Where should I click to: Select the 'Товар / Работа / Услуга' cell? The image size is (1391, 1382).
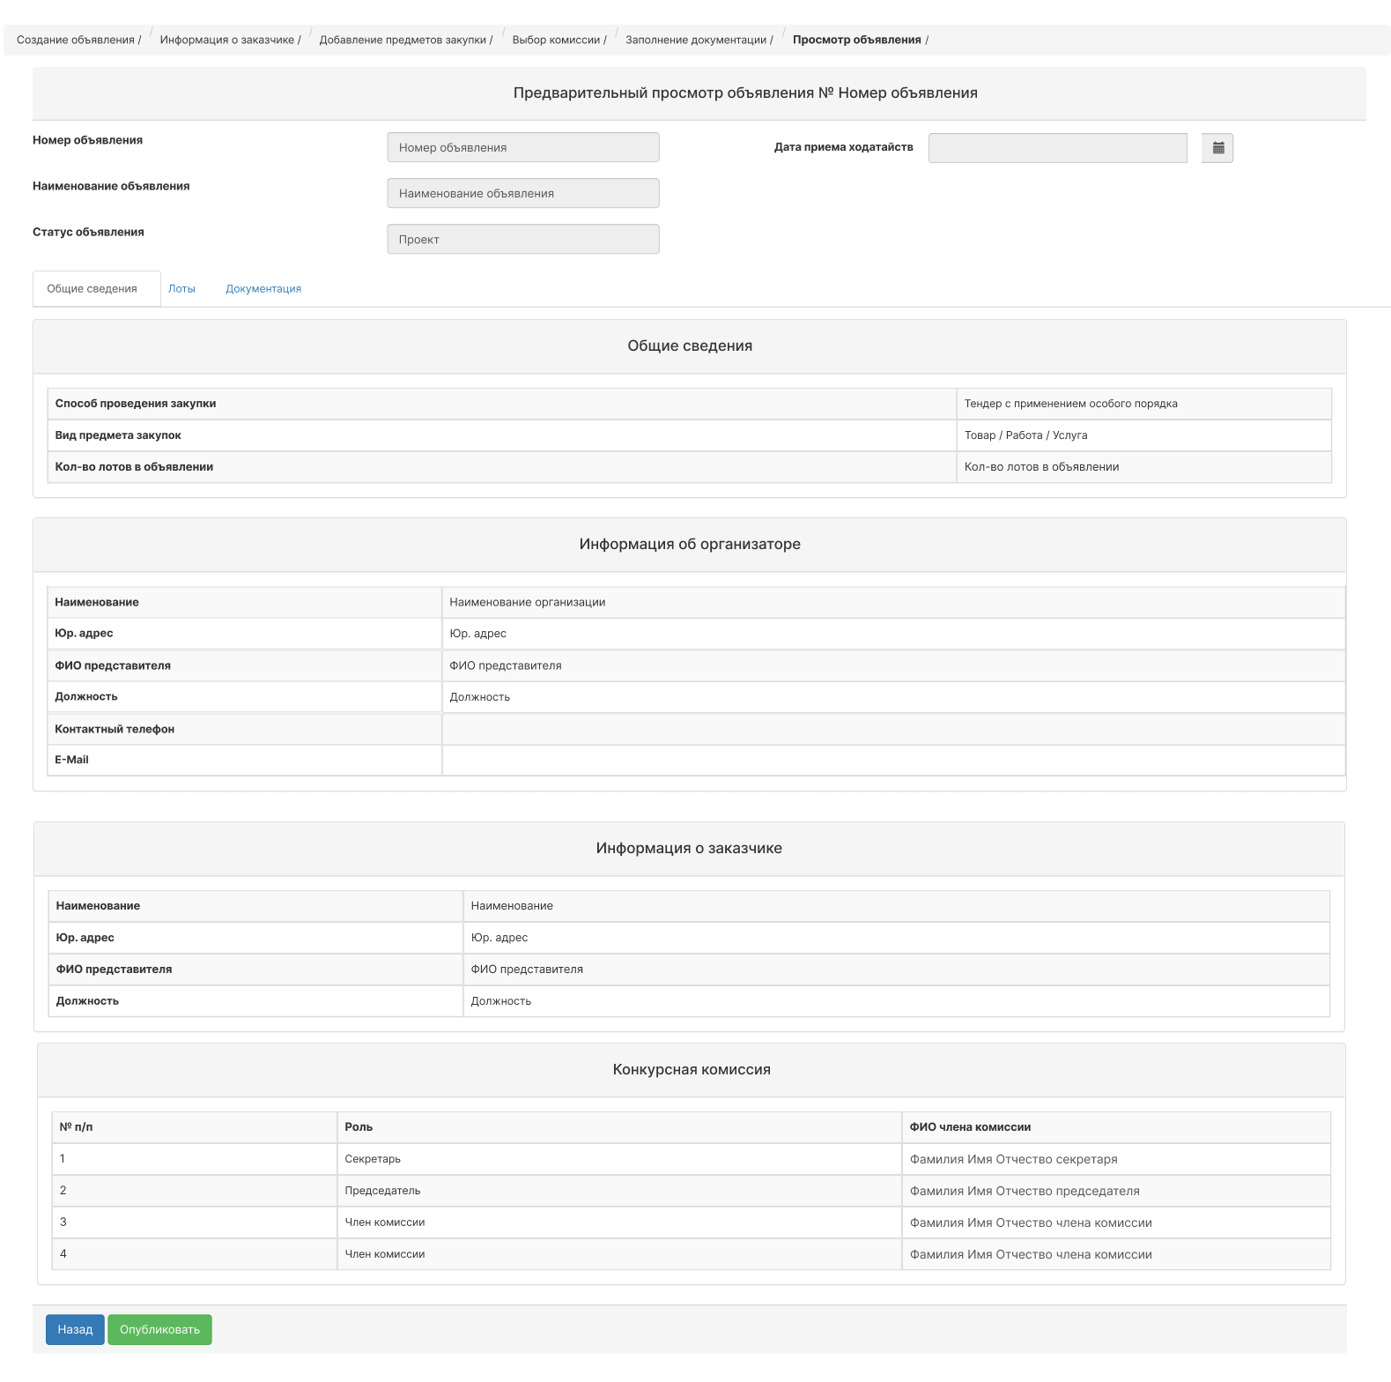point(1143,435)
